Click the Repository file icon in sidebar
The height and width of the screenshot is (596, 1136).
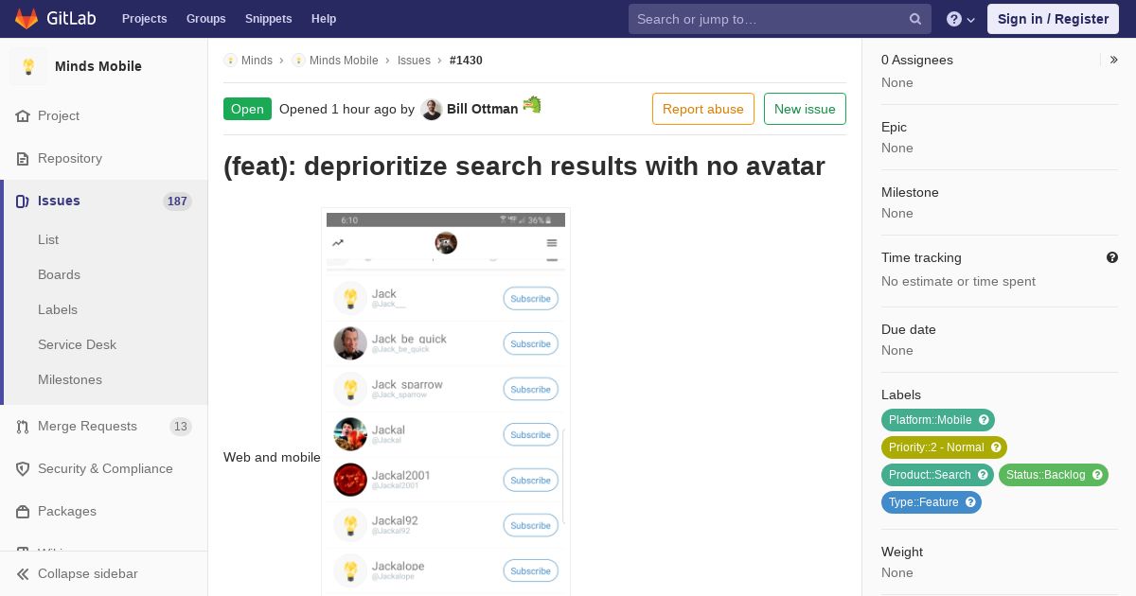point(23,159)
